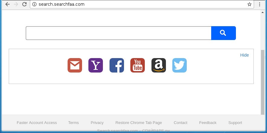267x133 pixels.
Task: Reload the page with refresh icon
Action: [x=24, y=4]
